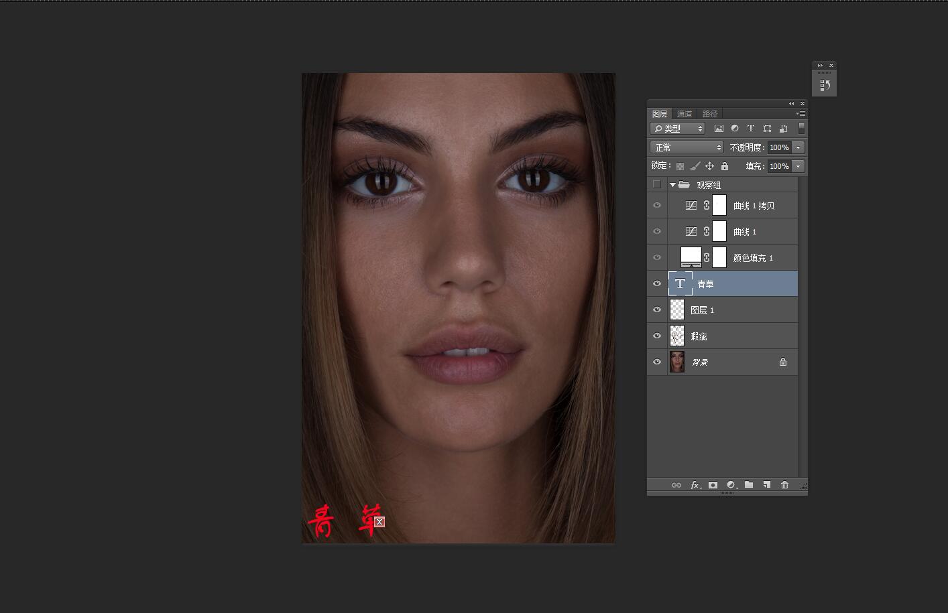Open the 正常 blend mode dropdown
Screen dimensions: 948x613
(x=687, y=147)
